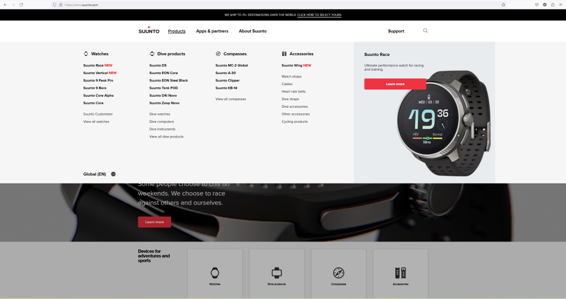Click 'Click here to select yours' link
Image resolution: width=566 pixels, height=299 pixels.
[x=319, y=15]
